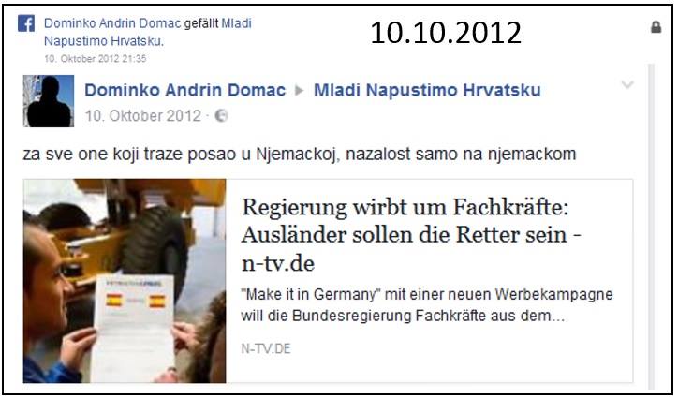Open Dominko Andrin Domac bold post author
678x398 pixels.
click(x=185, y=90)
